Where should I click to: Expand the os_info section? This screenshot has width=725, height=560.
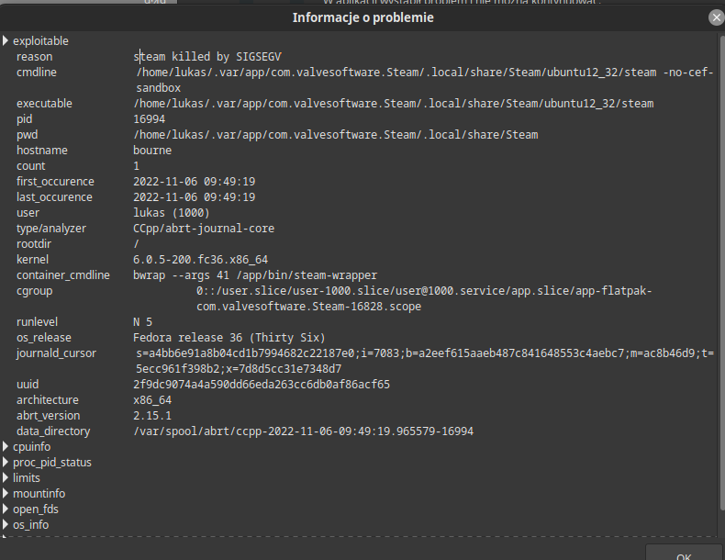point(6,525)
